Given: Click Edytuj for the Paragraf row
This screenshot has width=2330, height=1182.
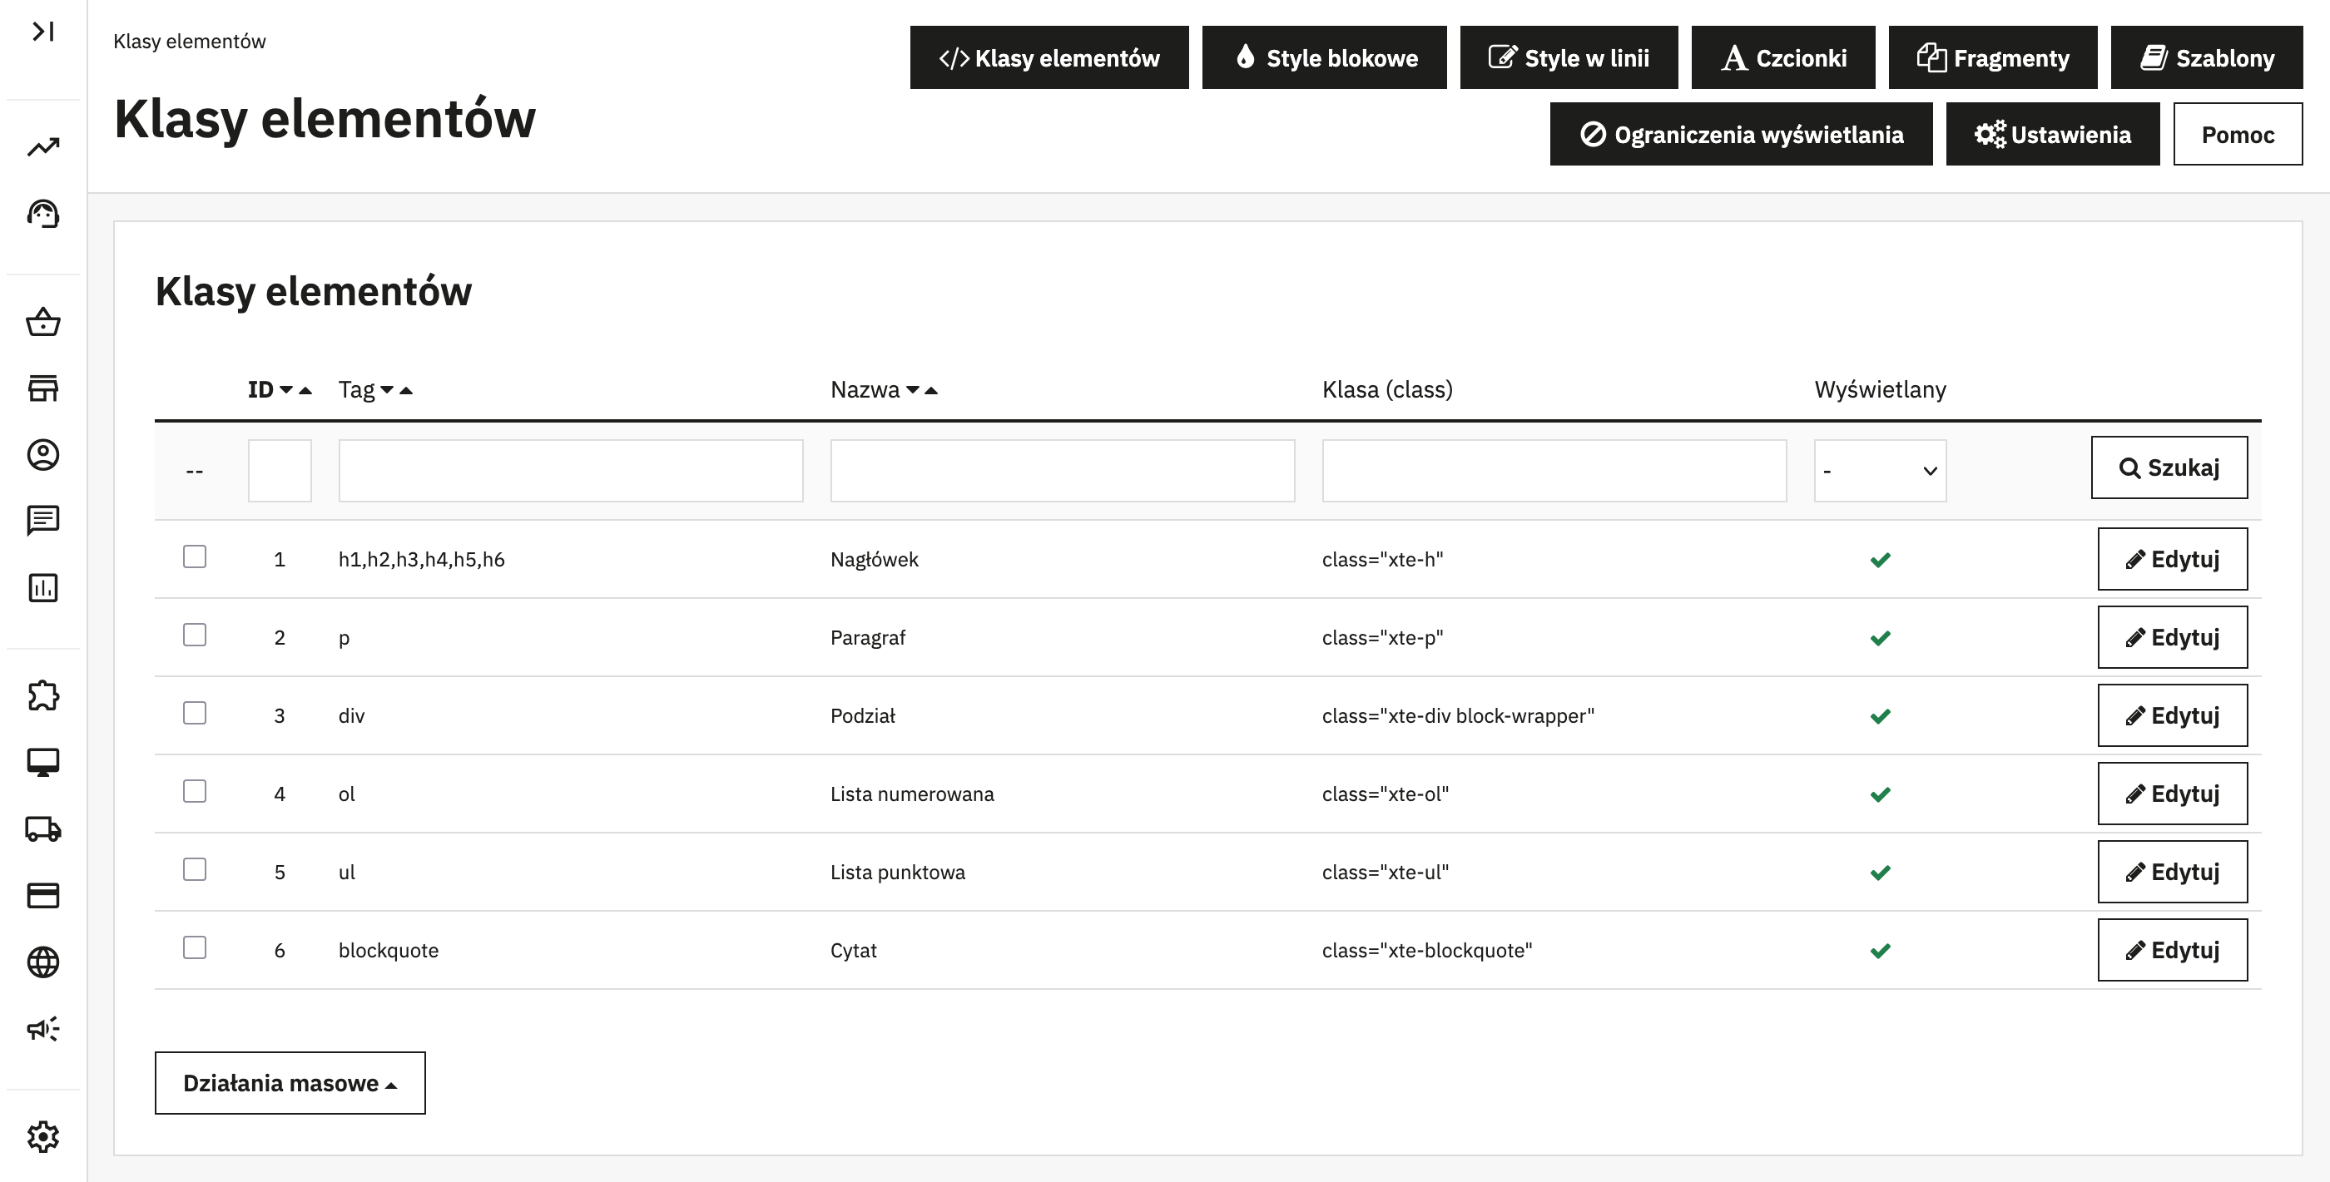Looking at the screenshot, I should [2172, 637].
